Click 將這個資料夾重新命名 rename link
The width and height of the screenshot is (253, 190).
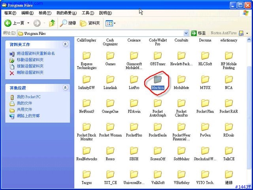coord(36,53)
